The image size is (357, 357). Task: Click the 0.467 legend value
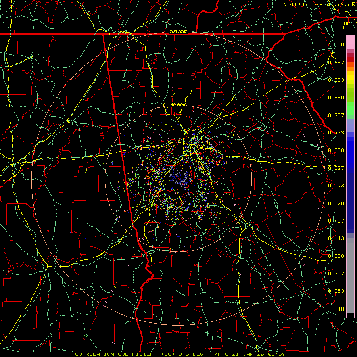coord(336,221)
